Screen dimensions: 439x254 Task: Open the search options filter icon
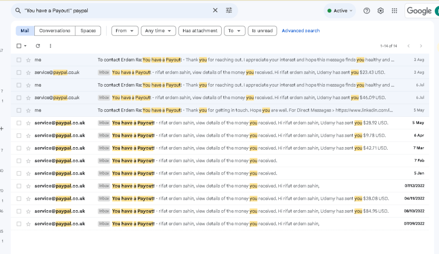click(x=229, y=10)
